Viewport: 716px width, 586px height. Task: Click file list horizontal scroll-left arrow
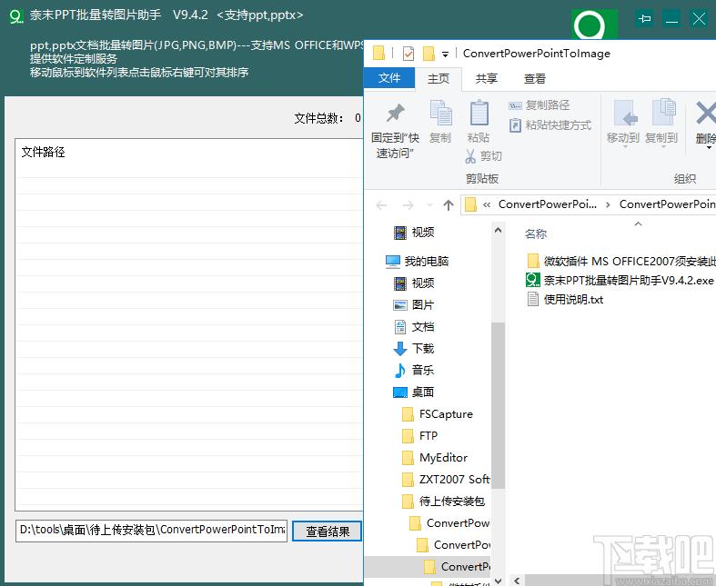point(517,580)
